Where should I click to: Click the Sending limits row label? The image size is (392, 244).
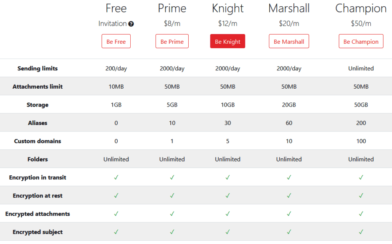38,68
